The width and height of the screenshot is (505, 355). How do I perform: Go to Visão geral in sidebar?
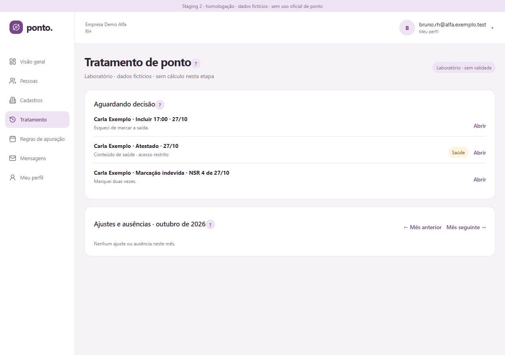(33, 62)
